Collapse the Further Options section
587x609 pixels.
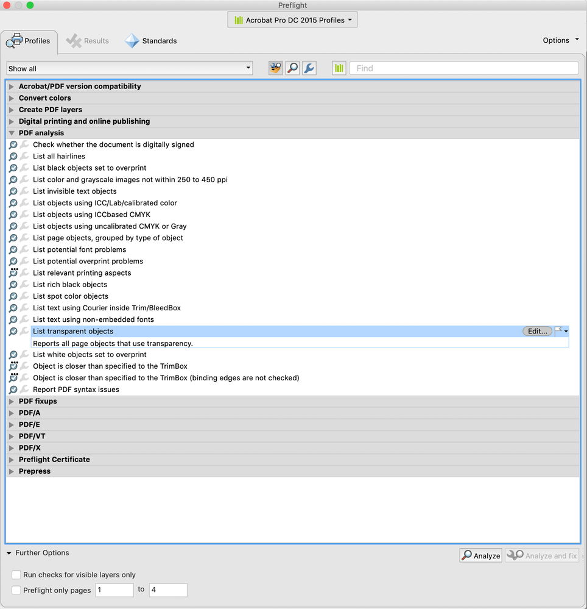click(9, 553)
